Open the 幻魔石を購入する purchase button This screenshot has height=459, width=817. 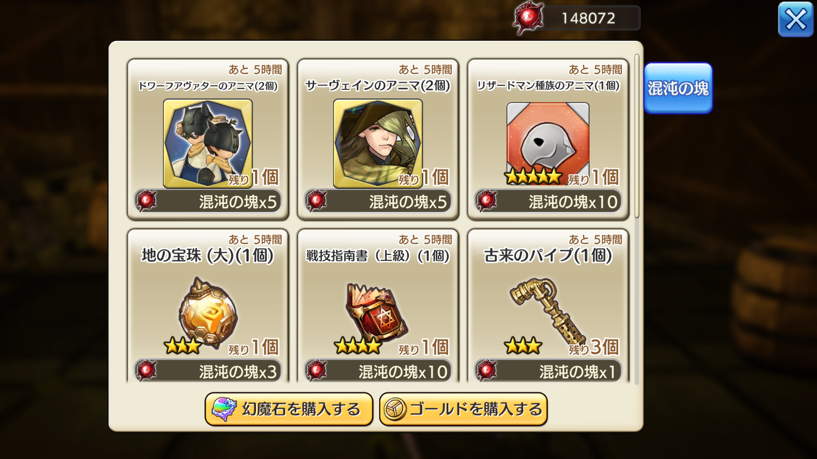click(289, 409)
